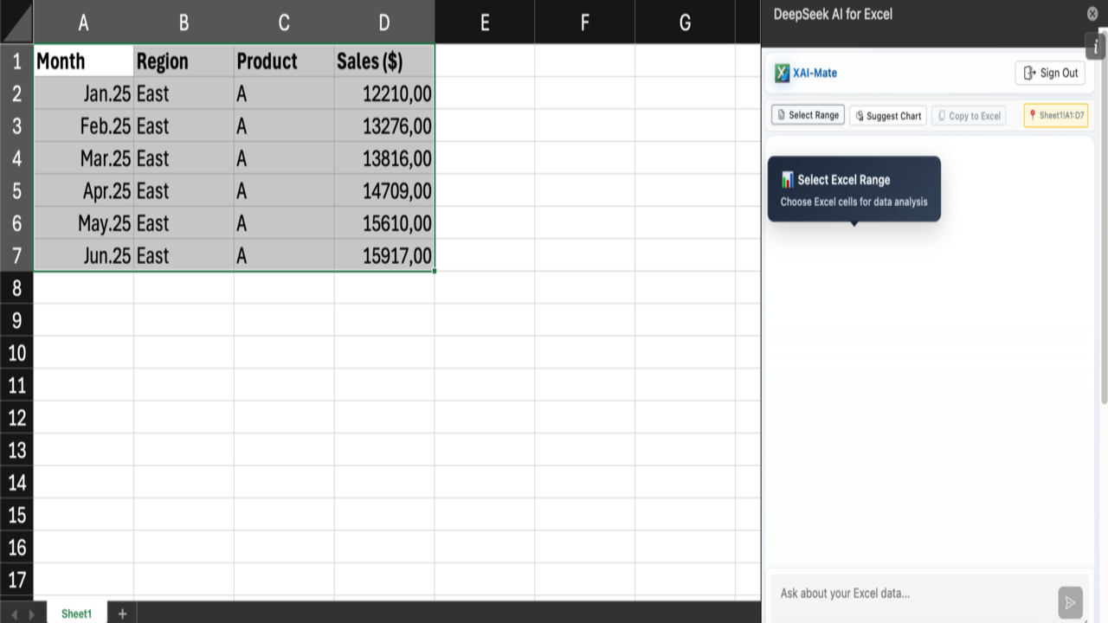Select column E header
The width and height of the screenshot is (1108, 623).
coord(485,23)
